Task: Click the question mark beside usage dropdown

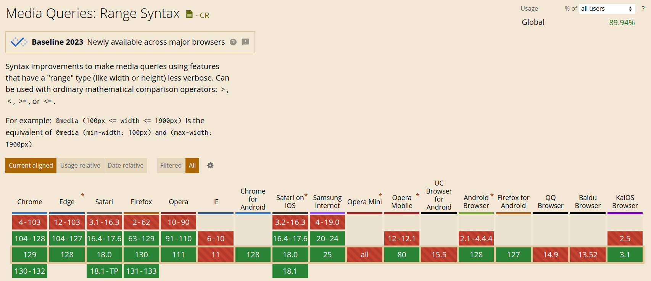Action: (643, 8)
